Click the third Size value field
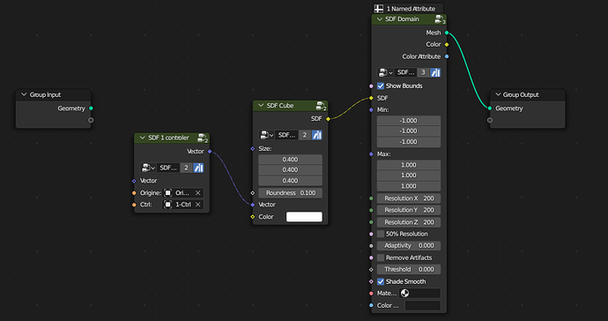608x321 pixels. [x=290, y=181]
